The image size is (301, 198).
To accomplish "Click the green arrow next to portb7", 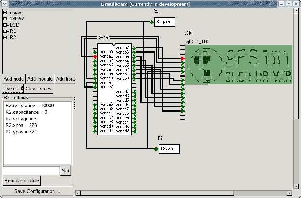I will [134, 48].
